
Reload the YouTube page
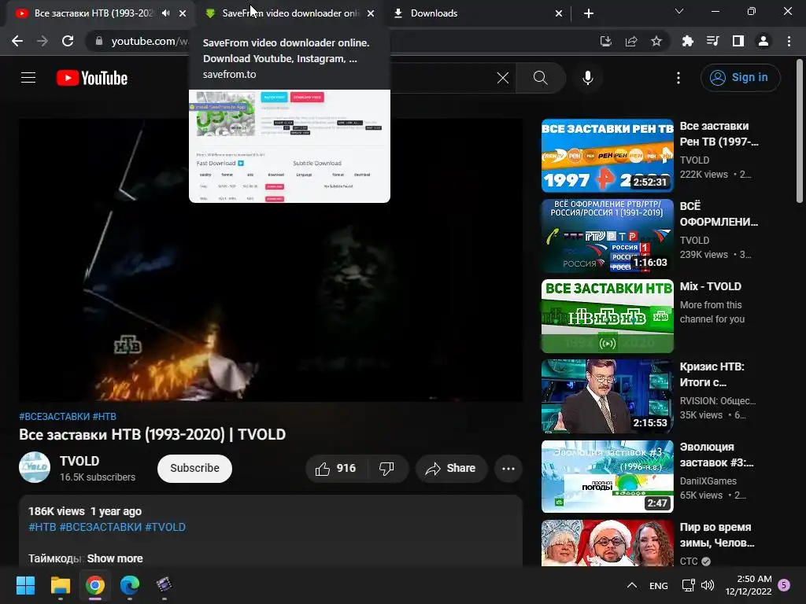(68, 41)
